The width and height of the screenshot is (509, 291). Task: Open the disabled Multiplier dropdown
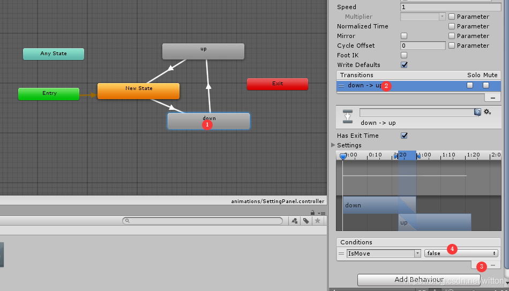423,17
